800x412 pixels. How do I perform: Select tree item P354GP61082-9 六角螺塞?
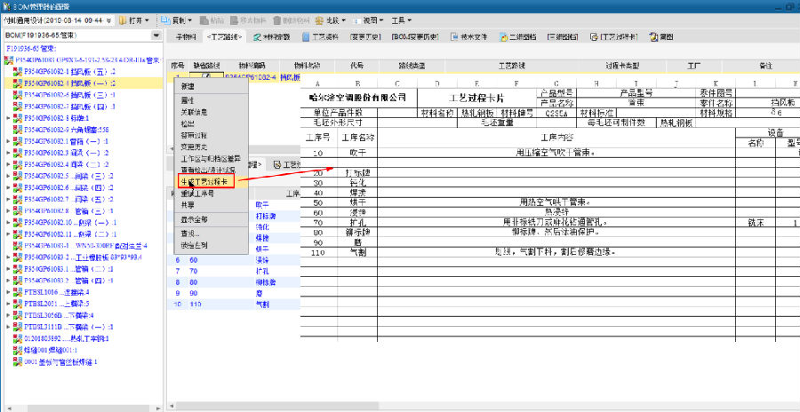[x=64, y=129]
